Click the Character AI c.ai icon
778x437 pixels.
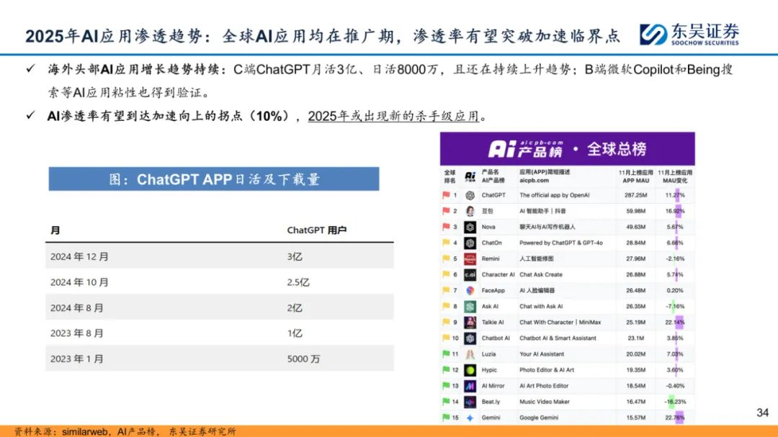point(470,275)
